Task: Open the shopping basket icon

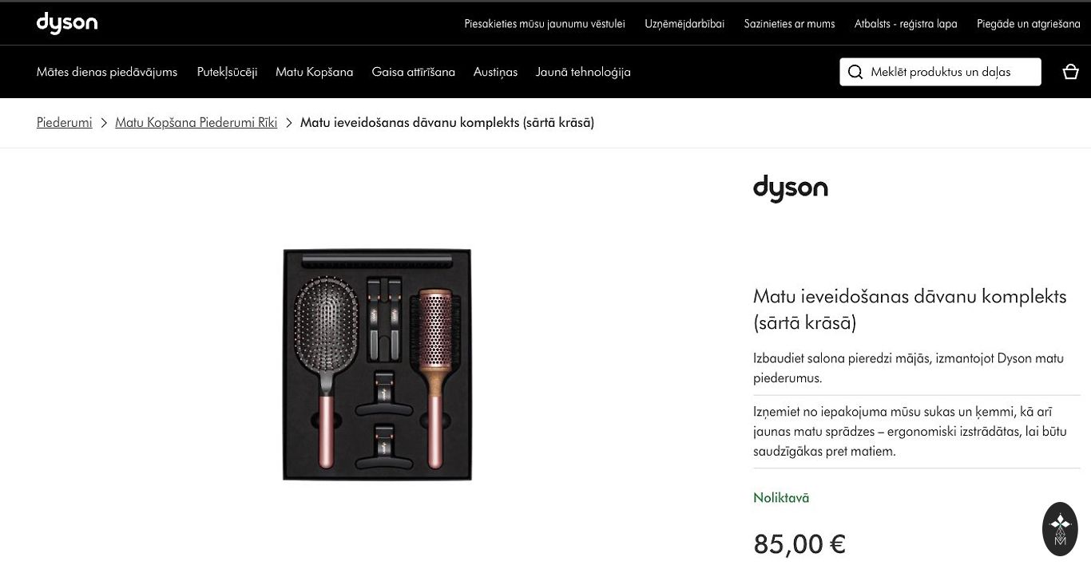Action: [1071, 72]
